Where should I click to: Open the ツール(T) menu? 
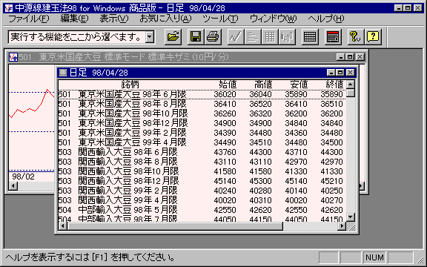(220, 19)
